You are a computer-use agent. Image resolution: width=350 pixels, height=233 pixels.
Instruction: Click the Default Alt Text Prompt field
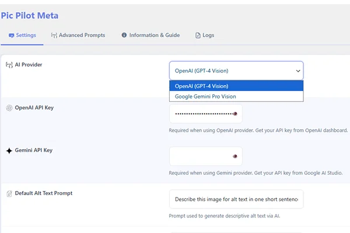pyautogui.click(x=236, y=199)
